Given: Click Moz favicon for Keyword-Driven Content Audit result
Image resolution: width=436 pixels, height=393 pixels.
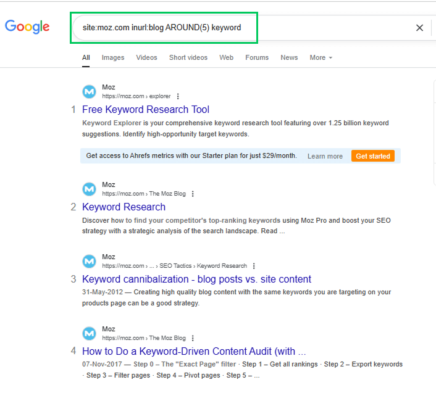Looking at the screenshot, I should pos(90,333).
